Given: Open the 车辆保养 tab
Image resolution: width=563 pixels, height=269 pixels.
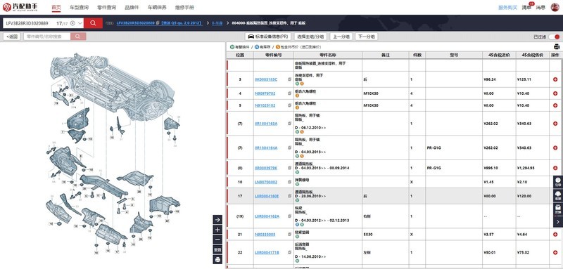Looking at the screenshot, I should coord(157,7).
